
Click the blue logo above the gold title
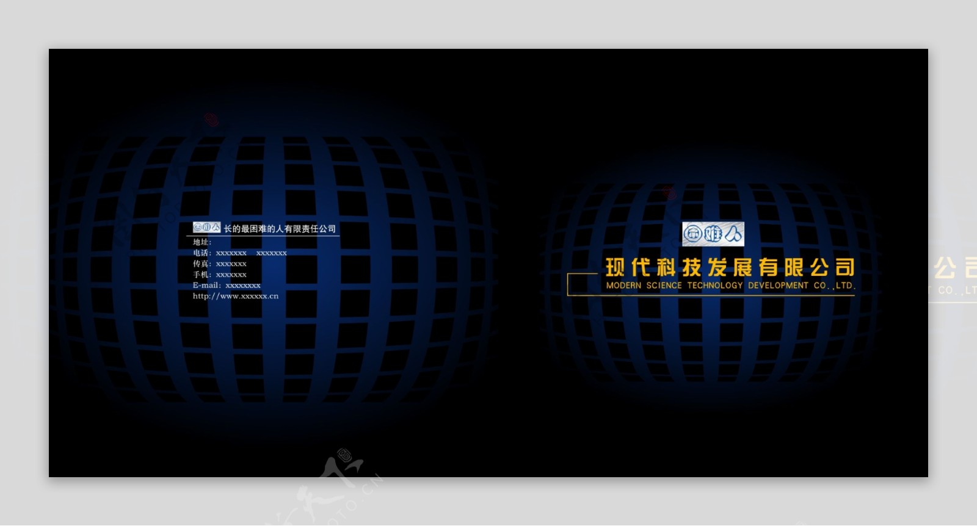(713, 234)
